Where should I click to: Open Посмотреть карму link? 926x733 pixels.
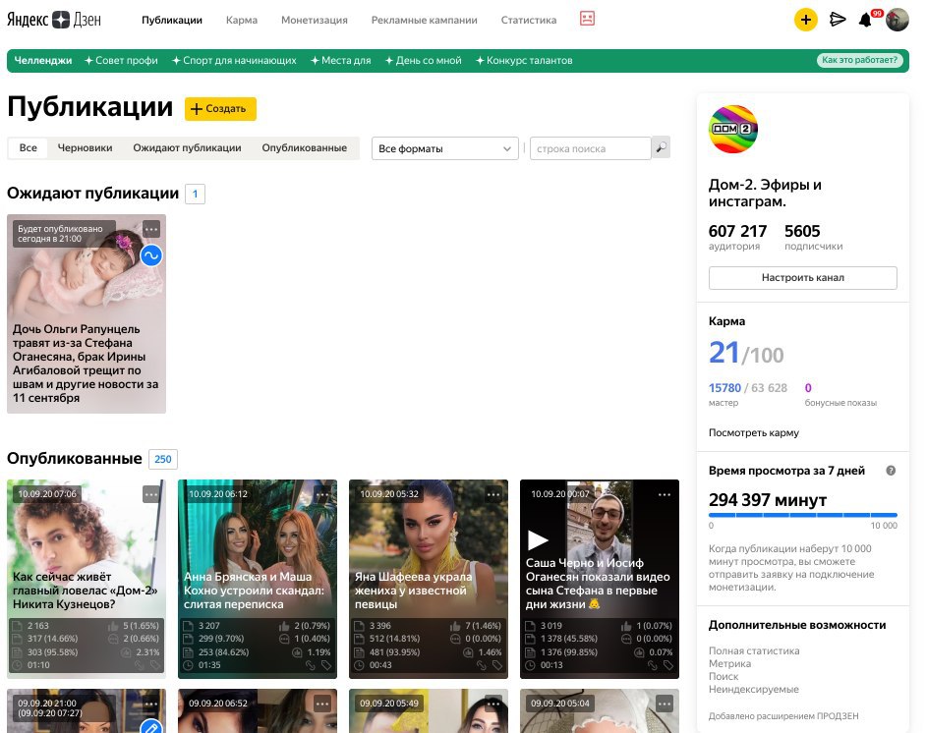pos(754,432)
